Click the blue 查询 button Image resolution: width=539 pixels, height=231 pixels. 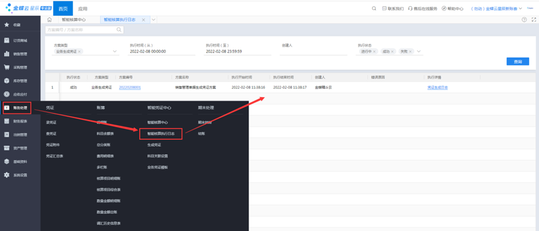(x=518, y=61)
